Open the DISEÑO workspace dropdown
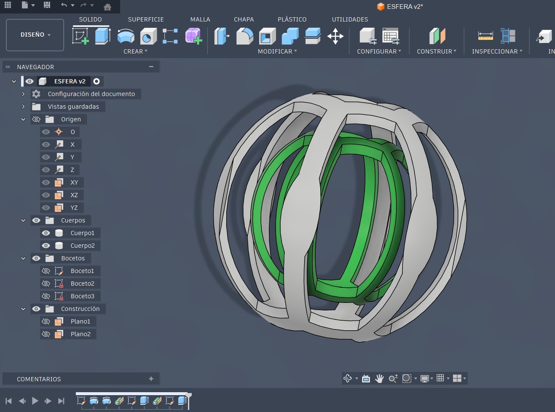 (35, 35)
